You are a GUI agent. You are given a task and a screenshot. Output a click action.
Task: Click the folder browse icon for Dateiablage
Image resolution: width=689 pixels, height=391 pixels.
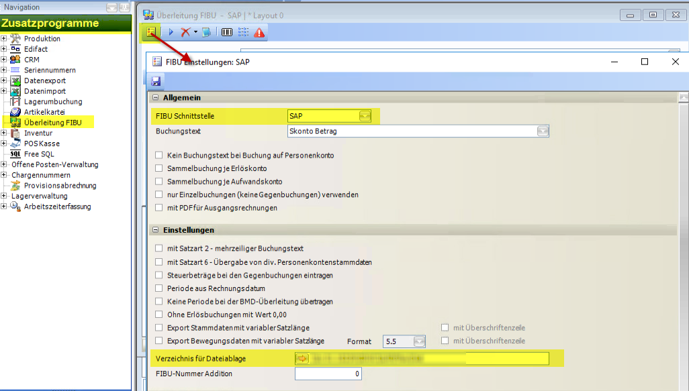pos(302,359)
